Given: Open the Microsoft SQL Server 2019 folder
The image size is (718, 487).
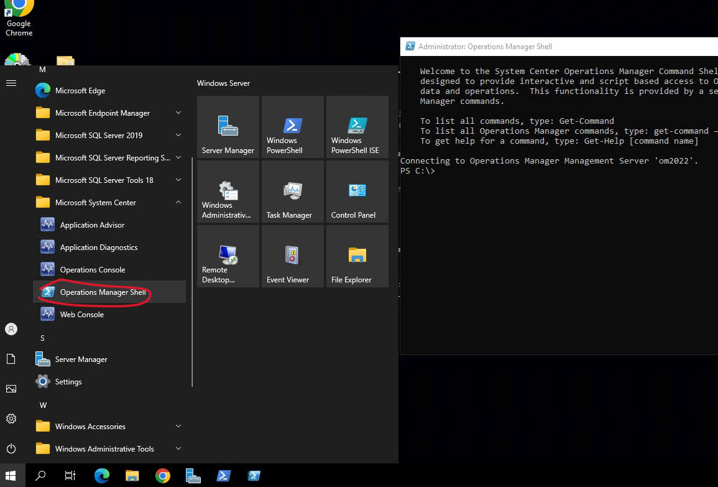Looking at the screenshot, I should tap(109, 136).
